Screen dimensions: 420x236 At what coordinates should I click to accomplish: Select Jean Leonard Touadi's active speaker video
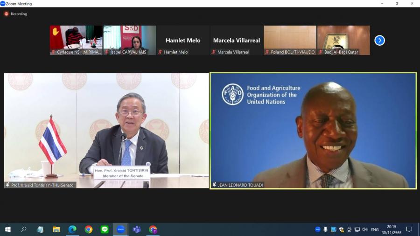point(313,131)
